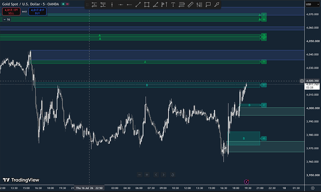Pick the ruler measure tool
The width and height of the screenshot is (321, 192).
tap(190, 5)
